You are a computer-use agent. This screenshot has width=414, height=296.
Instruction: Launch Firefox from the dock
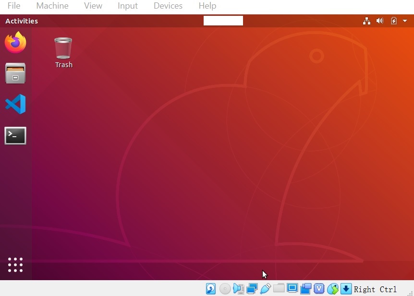tap(15, 42)
